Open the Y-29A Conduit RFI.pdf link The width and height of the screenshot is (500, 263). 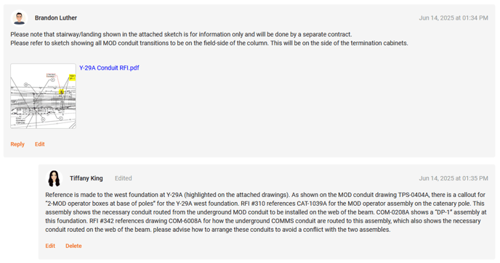[109, 67]
